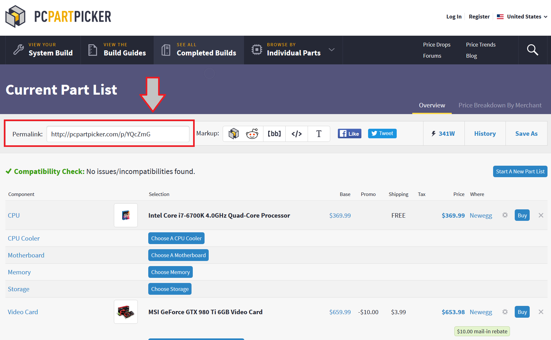551x340 pixels.
Task: Click Choose Storage button
Action: coord(170,289)
